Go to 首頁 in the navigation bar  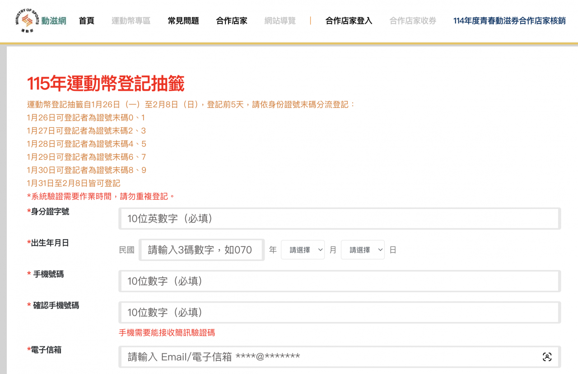point(86,21)
